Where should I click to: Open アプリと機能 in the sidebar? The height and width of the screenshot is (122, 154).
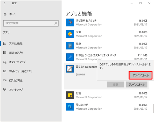pyautogui.click(x=16, y=44)
